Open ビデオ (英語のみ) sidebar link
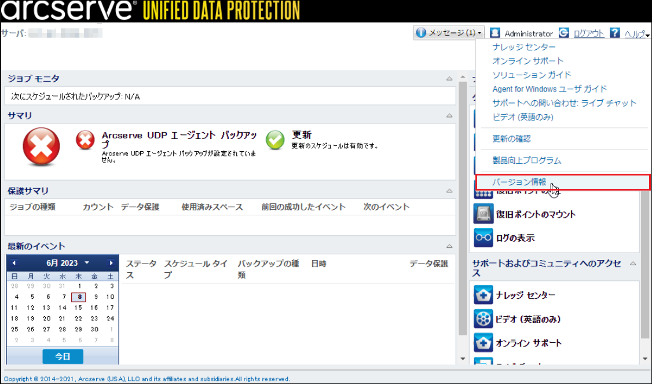Screen dimensions: 652x384 528,319
